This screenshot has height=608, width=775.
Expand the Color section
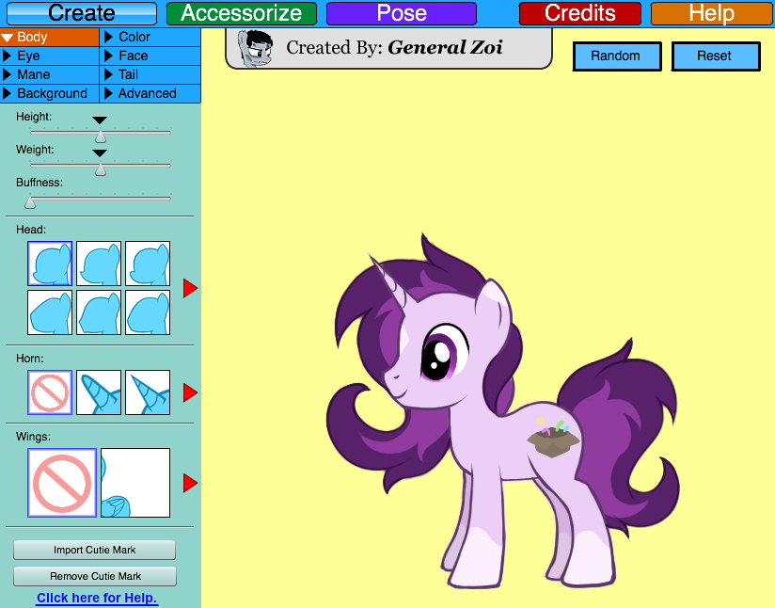pyautogui.click(x=150, y=37)
